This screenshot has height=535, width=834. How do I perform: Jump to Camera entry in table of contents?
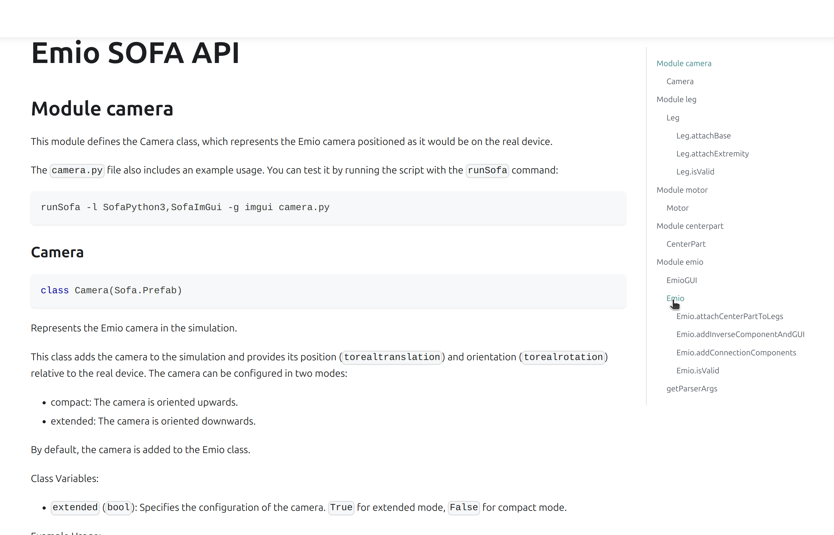pos(680,81)
